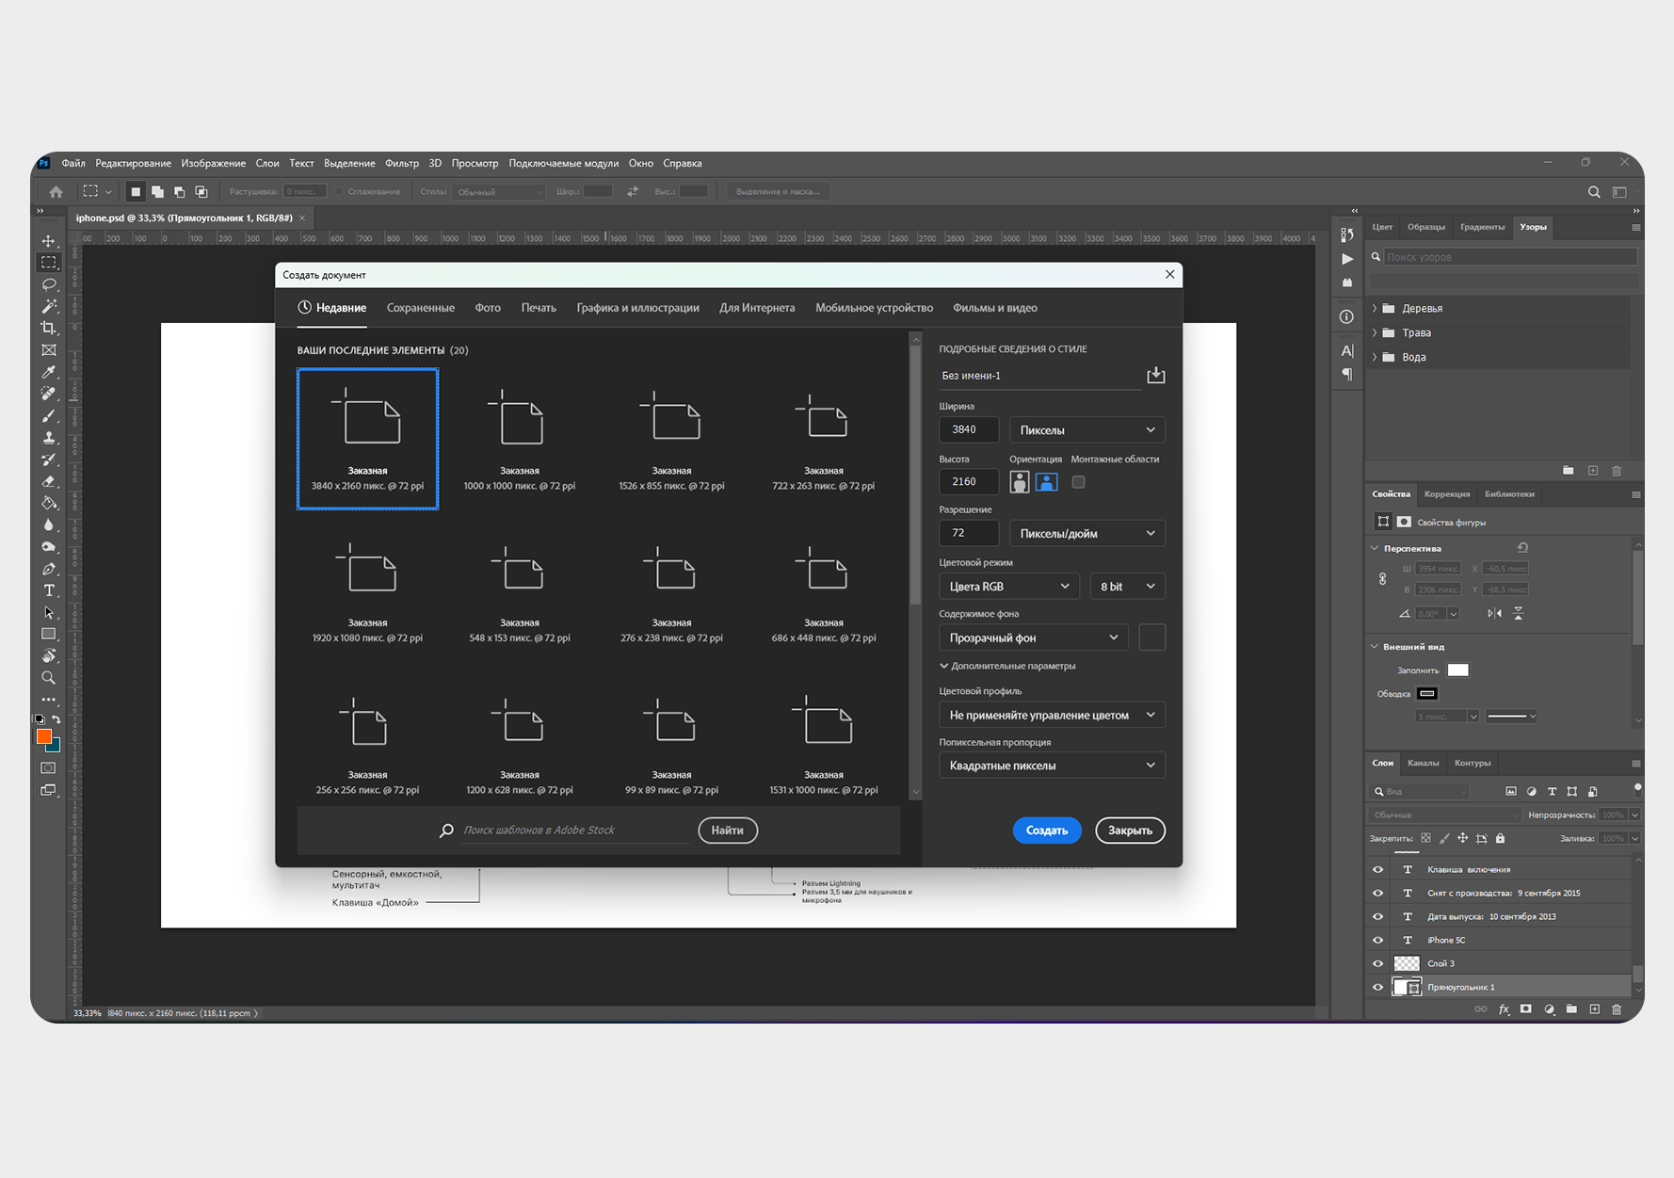
Task: Select the Eraser tool
Action: click(49, 481)
